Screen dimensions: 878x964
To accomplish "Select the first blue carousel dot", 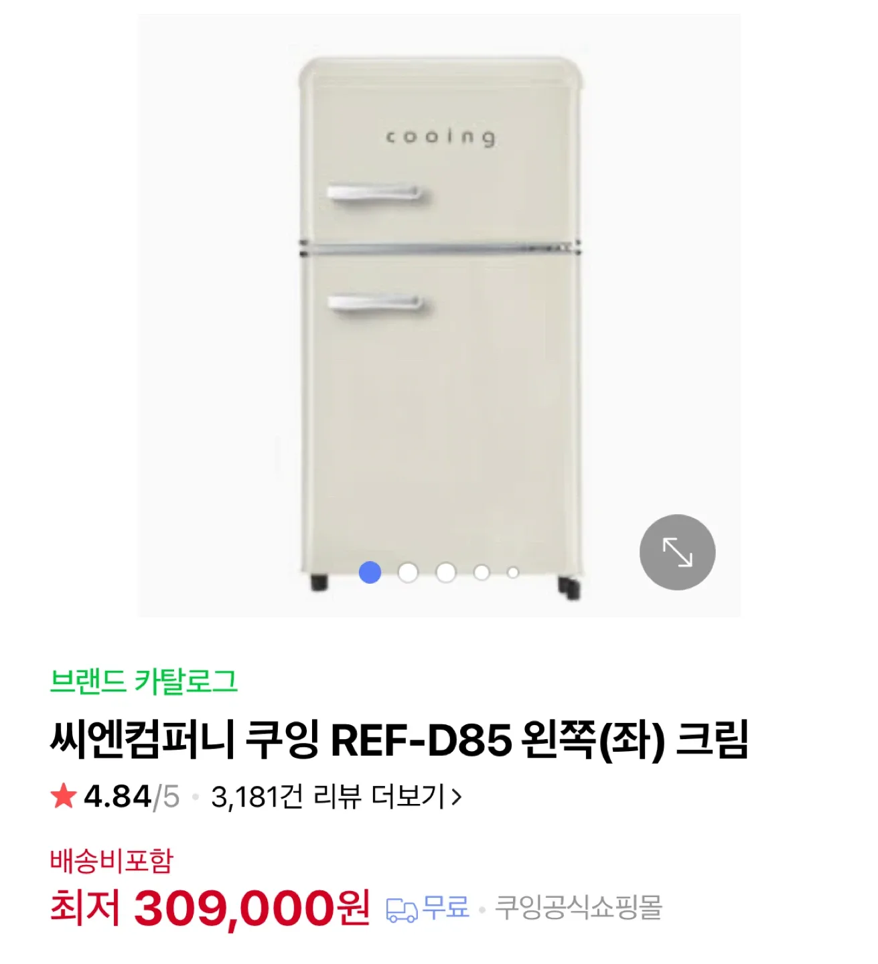I will [x=370, y=572].
